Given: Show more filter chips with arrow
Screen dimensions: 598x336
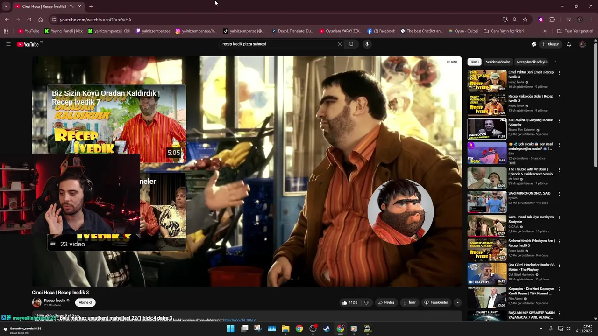Looking at the screenshot, I should (555, 62).
